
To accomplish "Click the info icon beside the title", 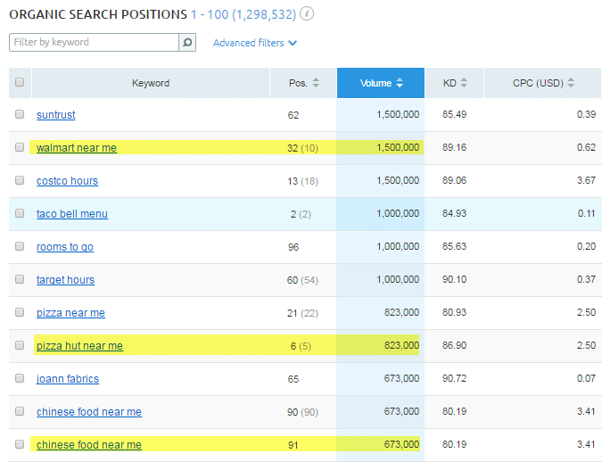I will [x=307, y=14].
